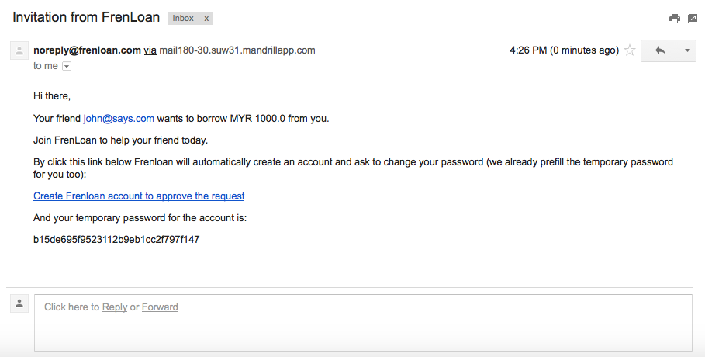Open email in new window icon
Screen dimensions: 705x357
[693, 19]
